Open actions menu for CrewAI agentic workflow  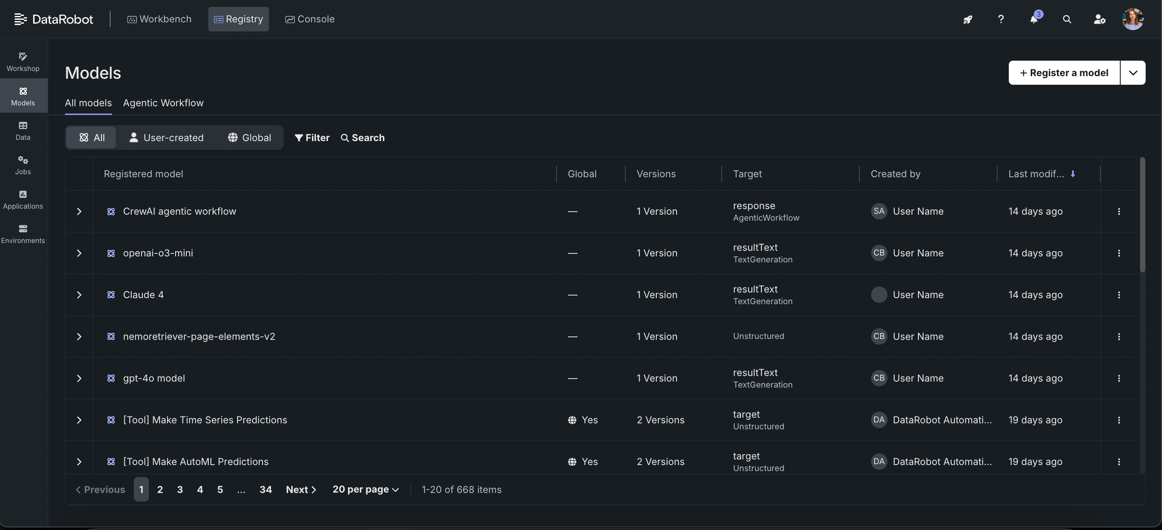click(1119, 211)
